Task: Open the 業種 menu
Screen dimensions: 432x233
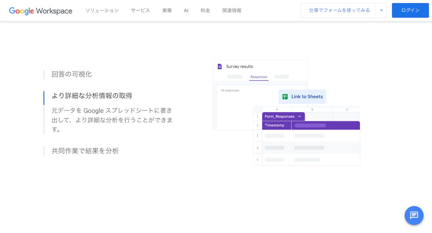Action: tap(167, 10)
